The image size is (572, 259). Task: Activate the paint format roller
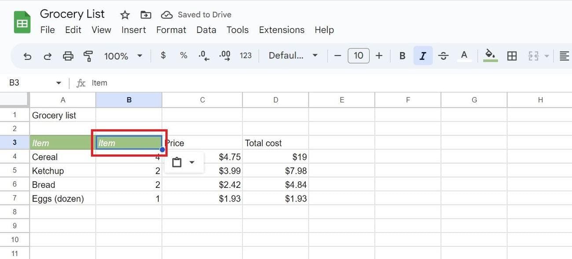88,56
